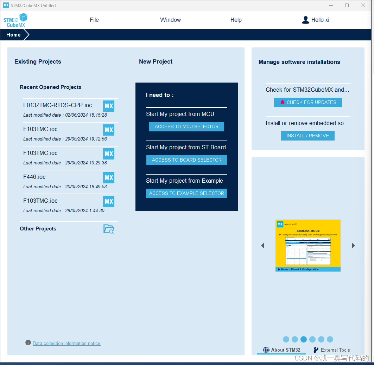Click date 02/06/2024 18:15:28 line

[x=65, y=115]
